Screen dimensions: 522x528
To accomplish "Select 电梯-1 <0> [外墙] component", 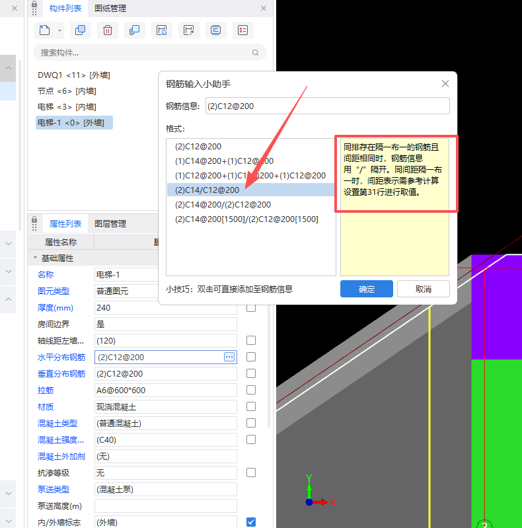I will coord(74,122).
